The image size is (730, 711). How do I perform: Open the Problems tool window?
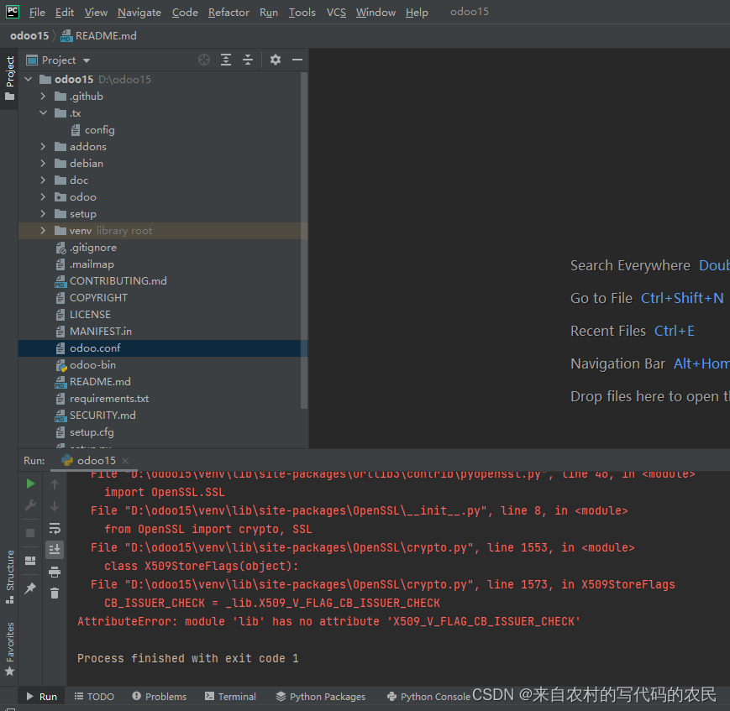(160, 697)
